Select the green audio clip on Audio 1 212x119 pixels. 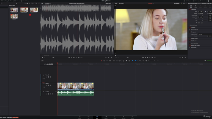point(76,93)
